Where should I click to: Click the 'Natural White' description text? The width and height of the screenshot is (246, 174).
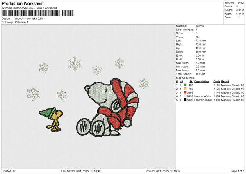(x=203, y=96)
